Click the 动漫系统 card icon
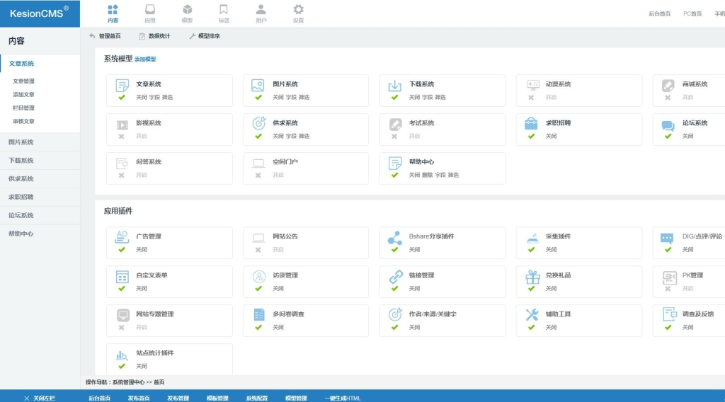Screen dimensions: 725x402 (532, 84)
